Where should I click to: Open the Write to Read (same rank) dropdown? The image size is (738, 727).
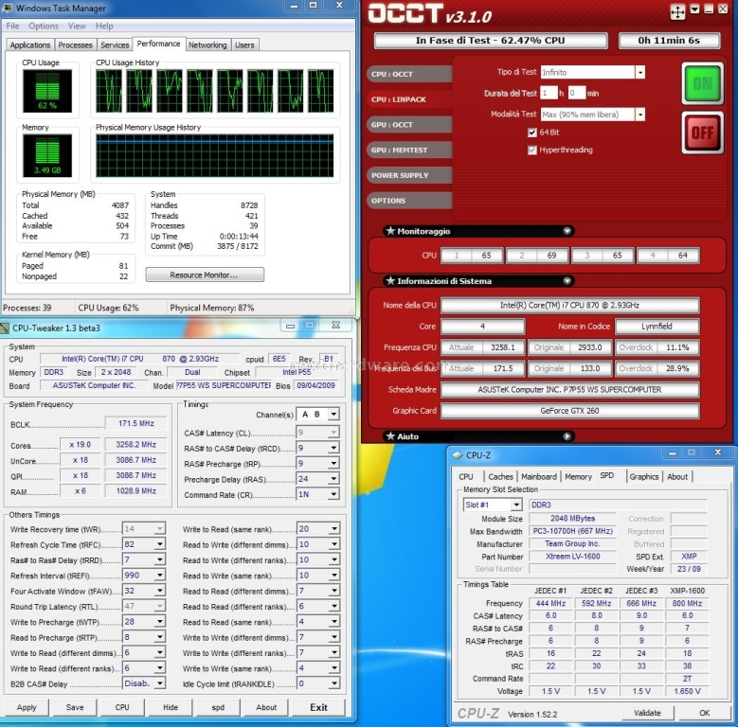click(333, 529)
